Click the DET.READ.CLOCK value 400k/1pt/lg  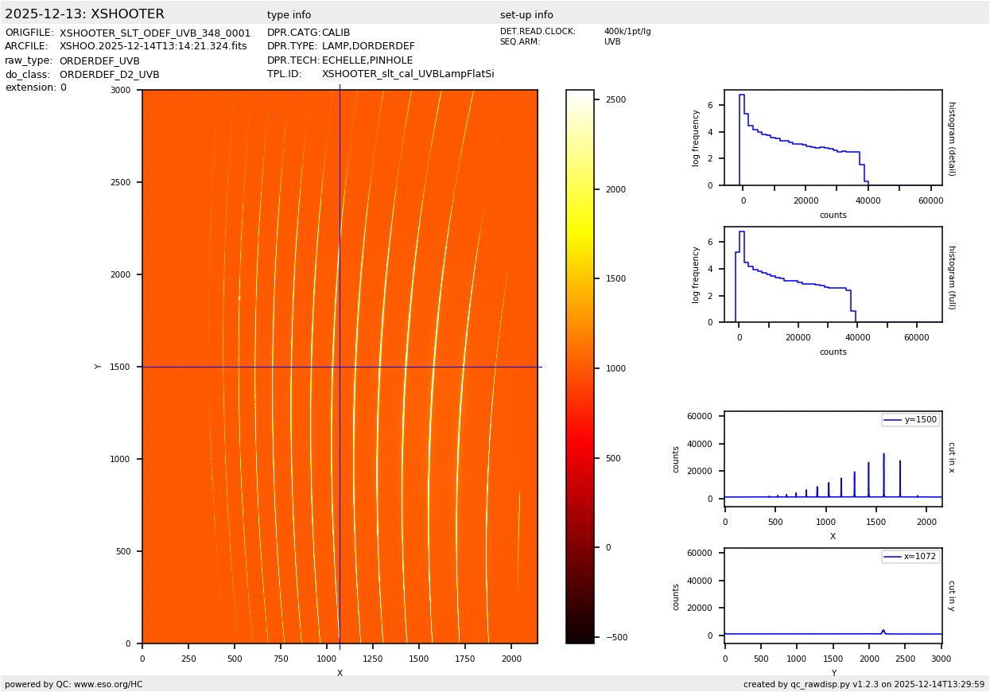tap(627, 32)
